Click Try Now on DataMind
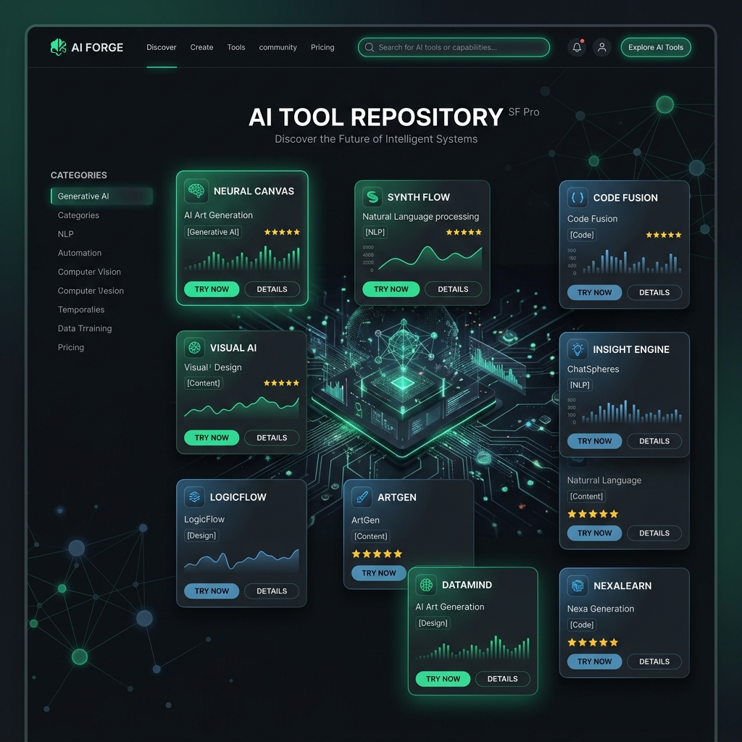Viewport: 742px width, 742px height. [443, 678]
